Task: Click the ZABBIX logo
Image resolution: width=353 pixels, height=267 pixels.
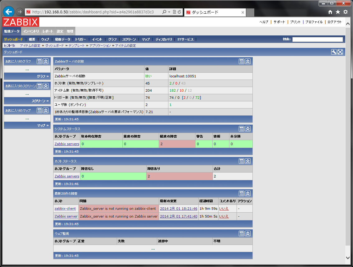Action: coord(21,22)
